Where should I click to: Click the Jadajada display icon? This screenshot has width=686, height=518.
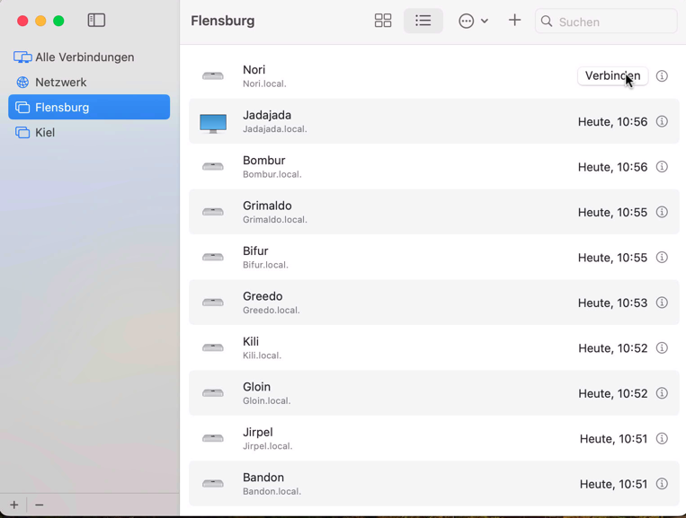[x=213, y=123]
